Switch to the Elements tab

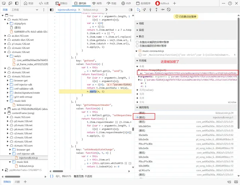[x=44, y=3]
